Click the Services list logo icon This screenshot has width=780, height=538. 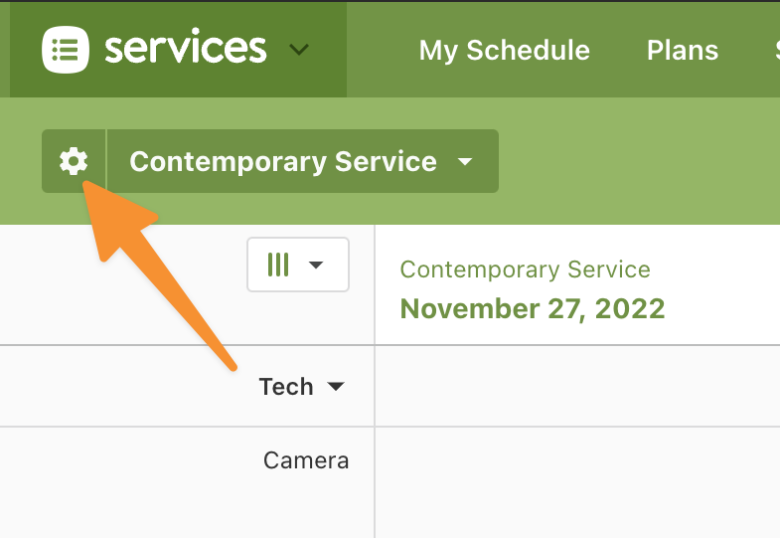[x=66, y=50]
